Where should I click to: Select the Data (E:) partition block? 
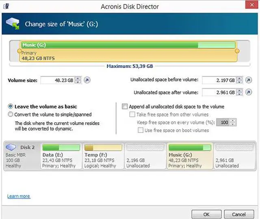coord(61,156)
